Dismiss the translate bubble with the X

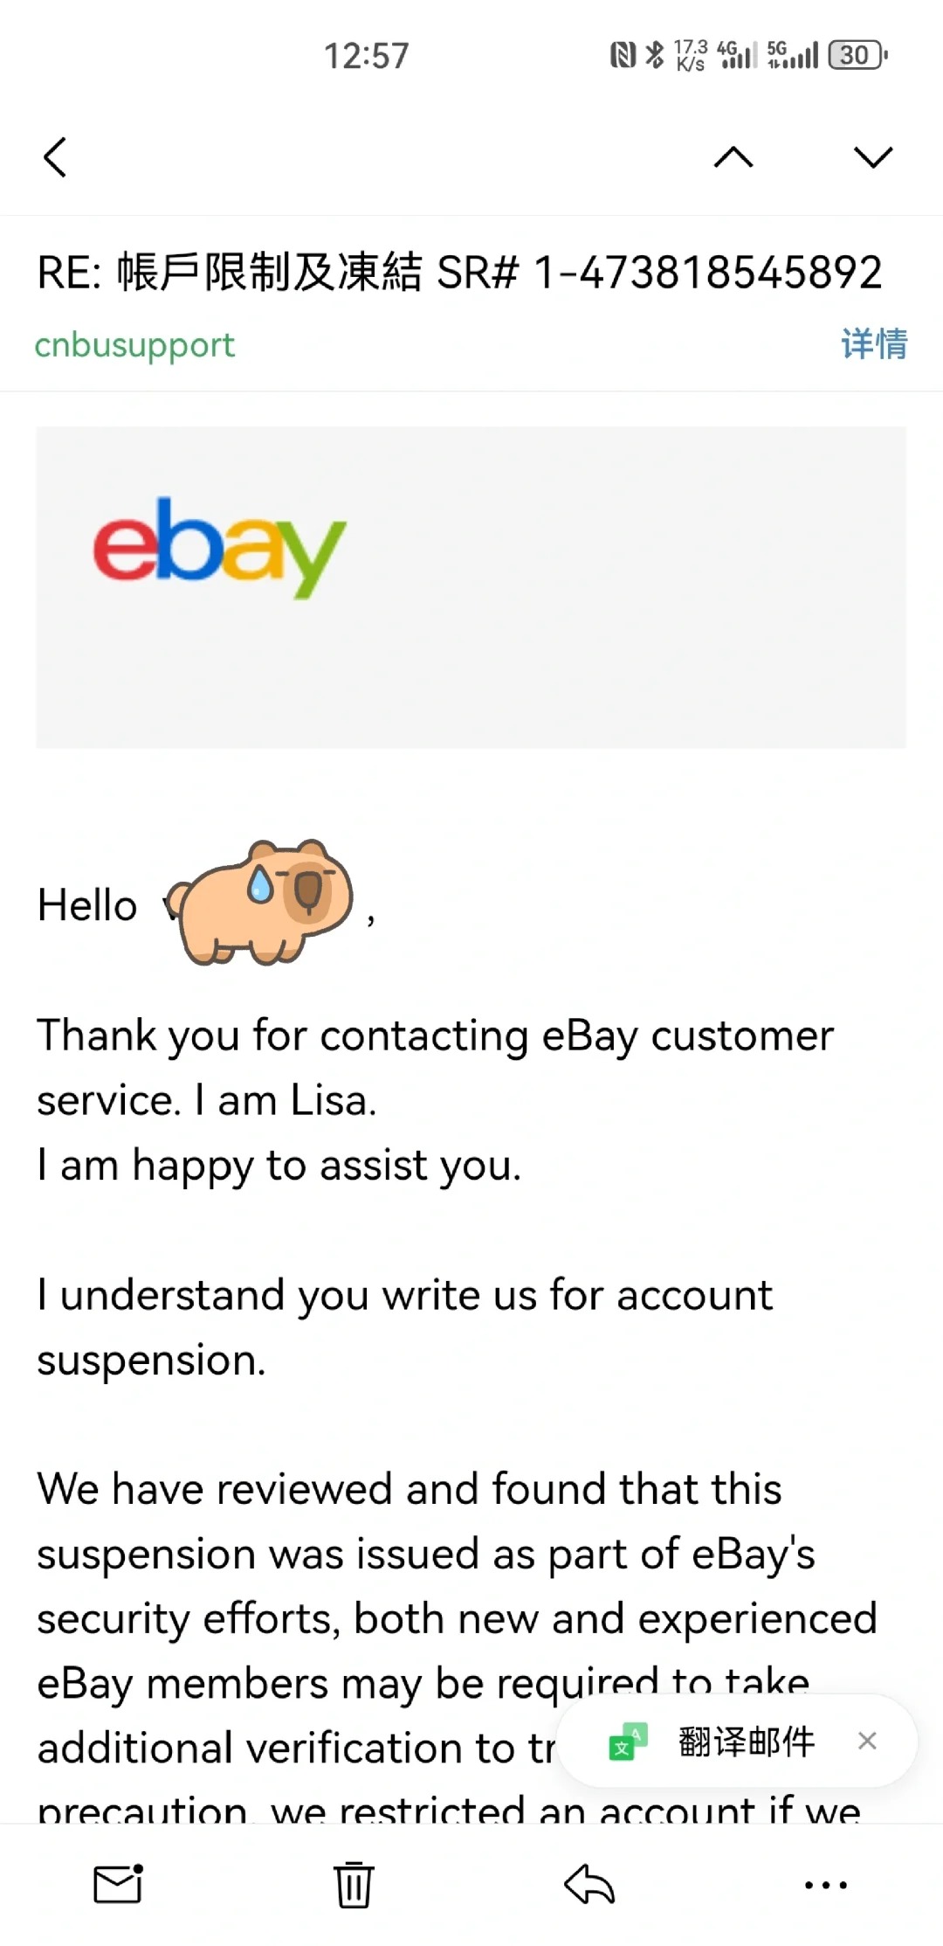pos(868,1741)
